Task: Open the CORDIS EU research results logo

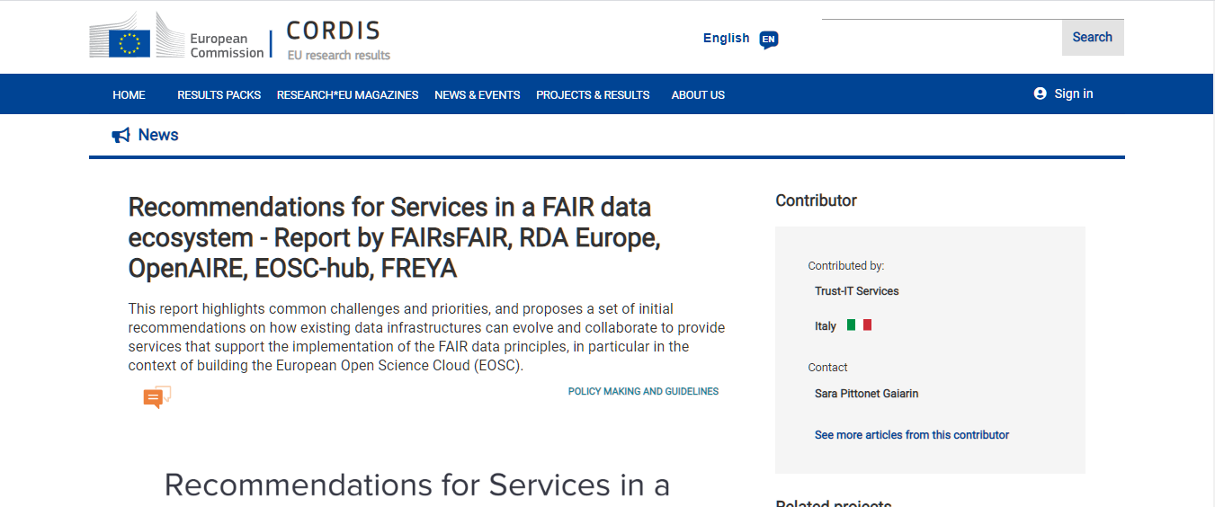Action: (338, 40)
